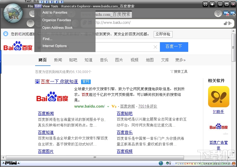
Task: Click 立即体验 upgrade button
Action: (x=163, y=34)
